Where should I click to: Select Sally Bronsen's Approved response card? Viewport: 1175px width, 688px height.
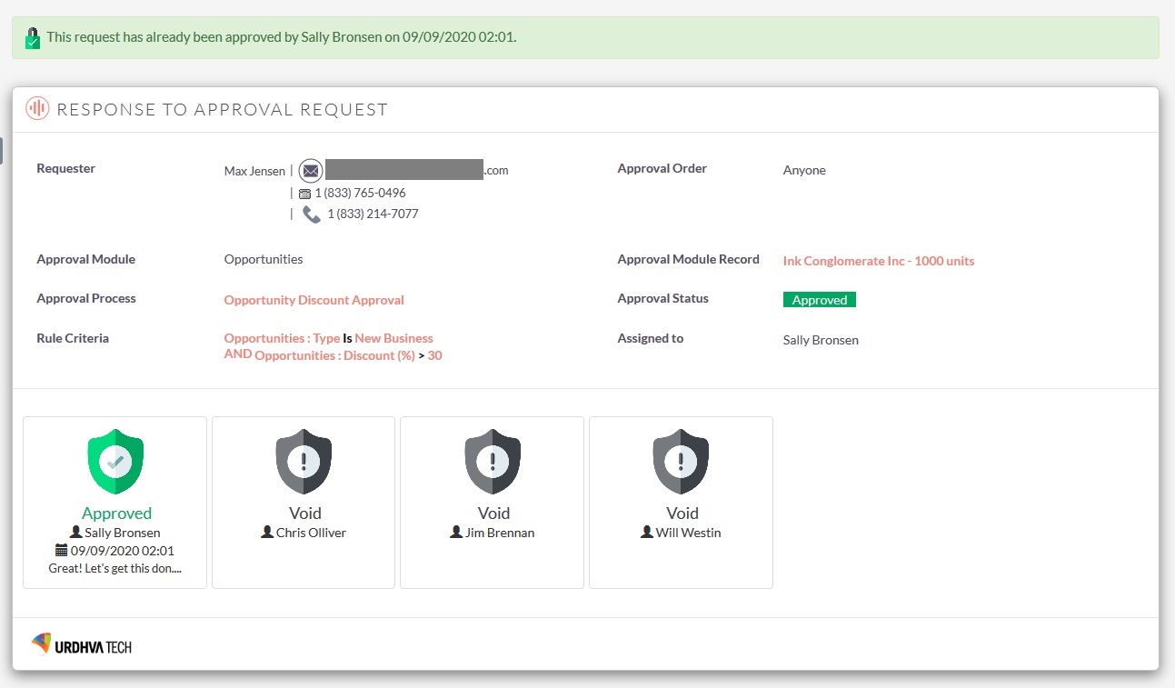[115, 503]
